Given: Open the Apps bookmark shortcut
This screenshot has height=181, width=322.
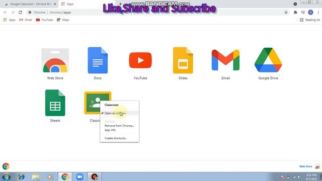Looking at the screenshot, I should 10,20.
